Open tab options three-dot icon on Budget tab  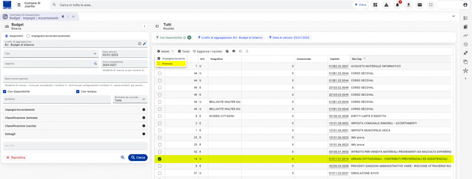68,16
